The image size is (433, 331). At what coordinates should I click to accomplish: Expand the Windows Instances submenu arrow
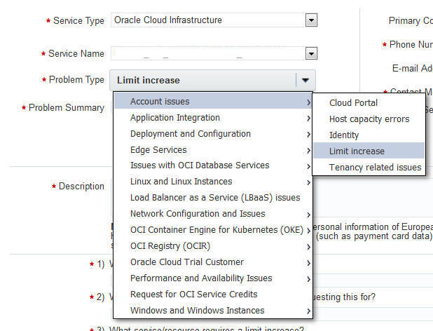point(309,311)
